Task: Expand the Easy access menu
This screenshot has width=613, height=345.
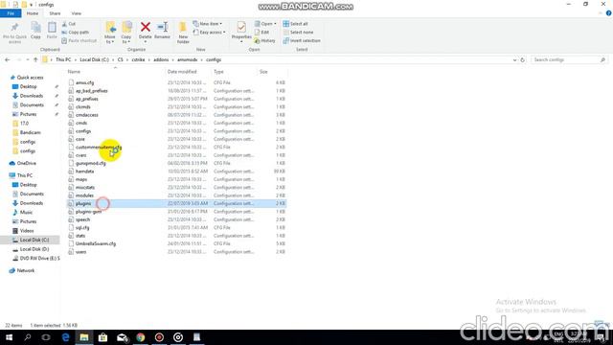Action: tap(209, 32)
